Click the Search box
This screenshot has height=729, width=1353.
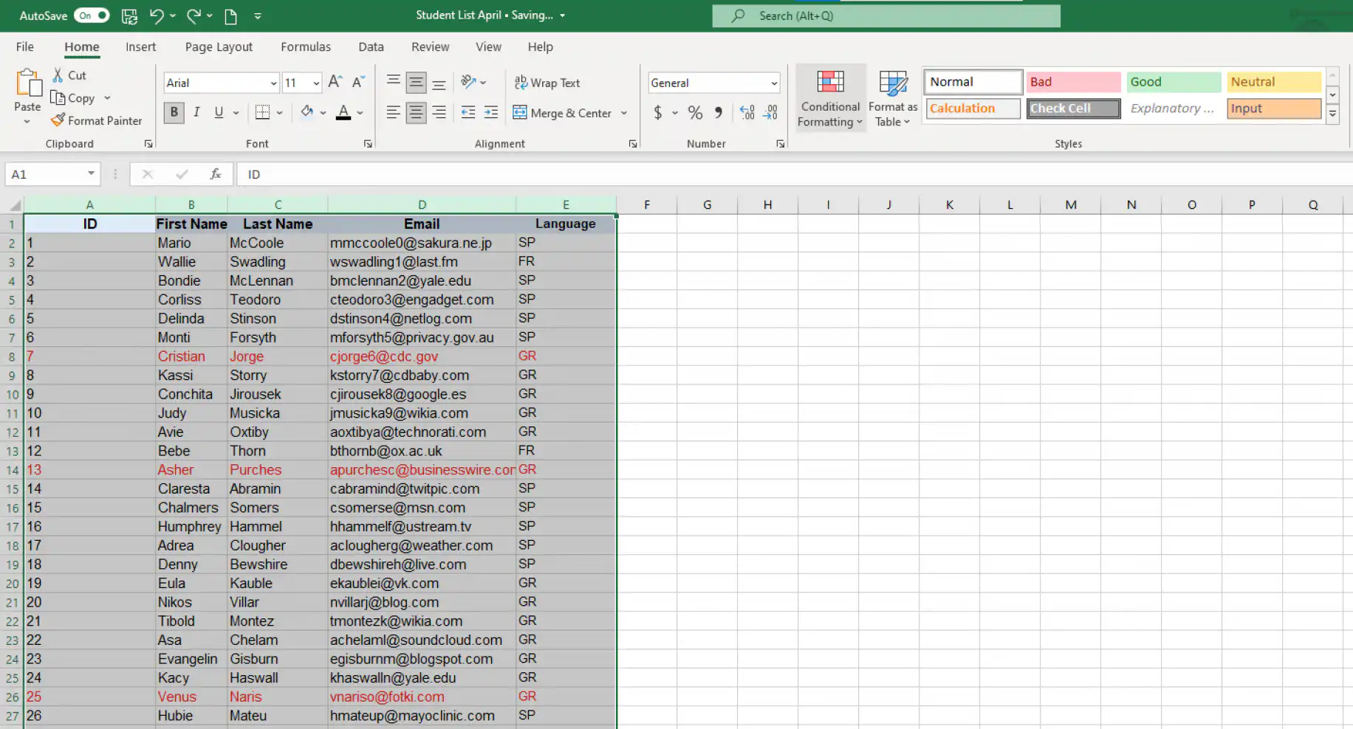pos(886,15)
